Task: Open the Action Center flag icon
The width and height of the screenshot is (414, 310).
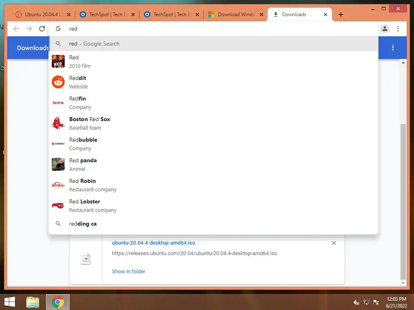Action: (x=376, y=302)
